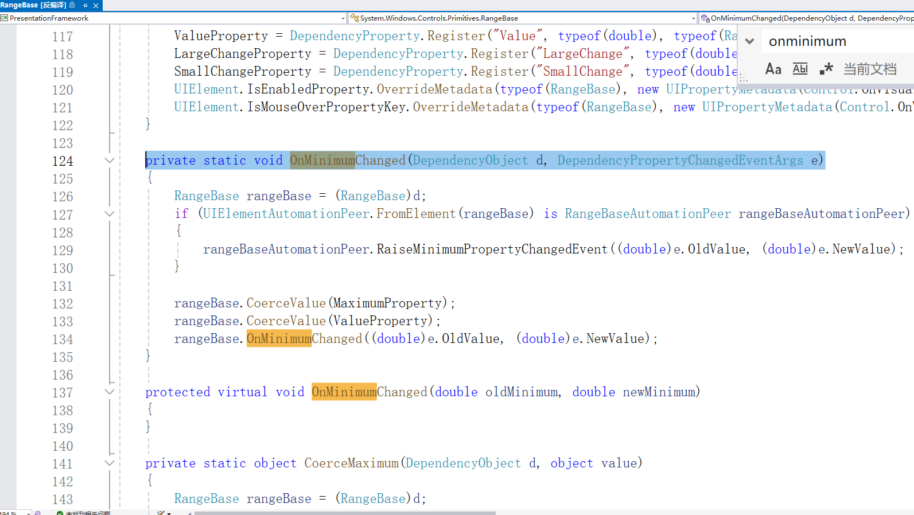Image resolution: width=914 pixels, height=515 pixels.
Task: Collapse the virtual OnMinimumChanged method at line 137
Action: click(110, 392)
